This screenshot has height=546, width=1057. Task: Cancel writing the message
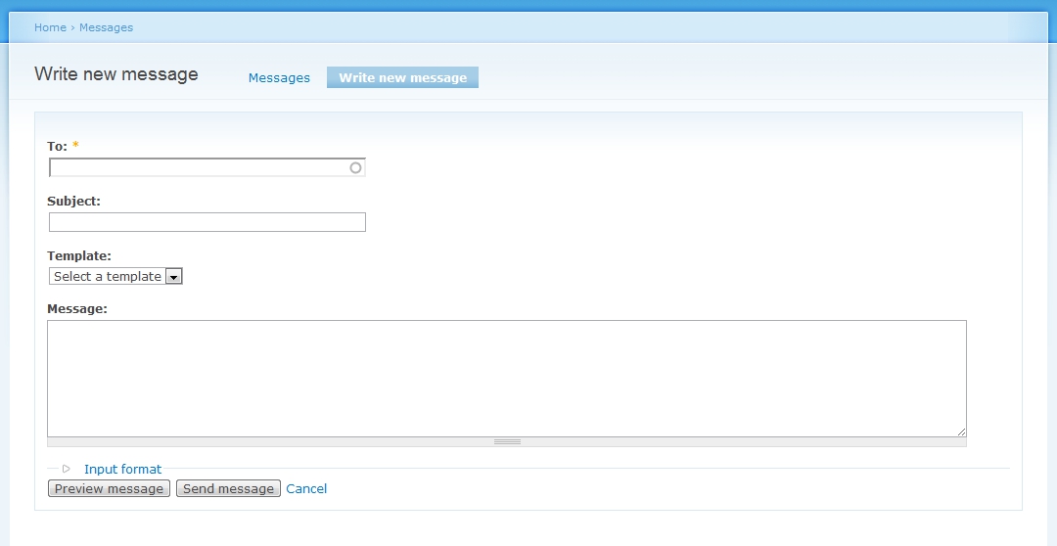coord(306,488)
